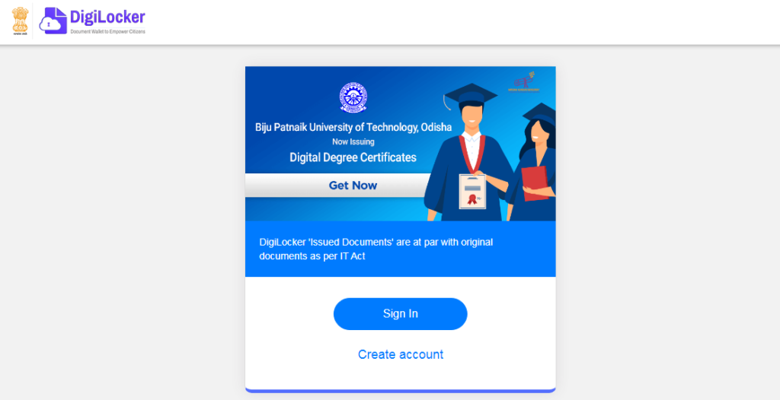Click 'Biju Patnaik University of Technology, Odisha' heading
Screen dimensions: 780x400
tap(353, 127)
